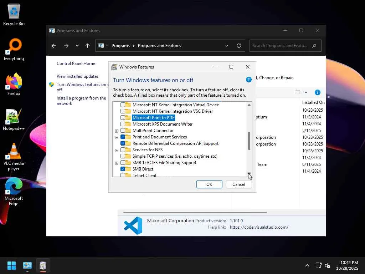Open Control Panel Home link
The image size is (365, 274).
(x=76, y=64)
